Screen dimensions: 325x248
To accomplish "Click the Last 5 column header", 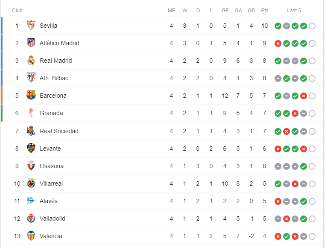I will pyautogui.click(x=294, y=10).
